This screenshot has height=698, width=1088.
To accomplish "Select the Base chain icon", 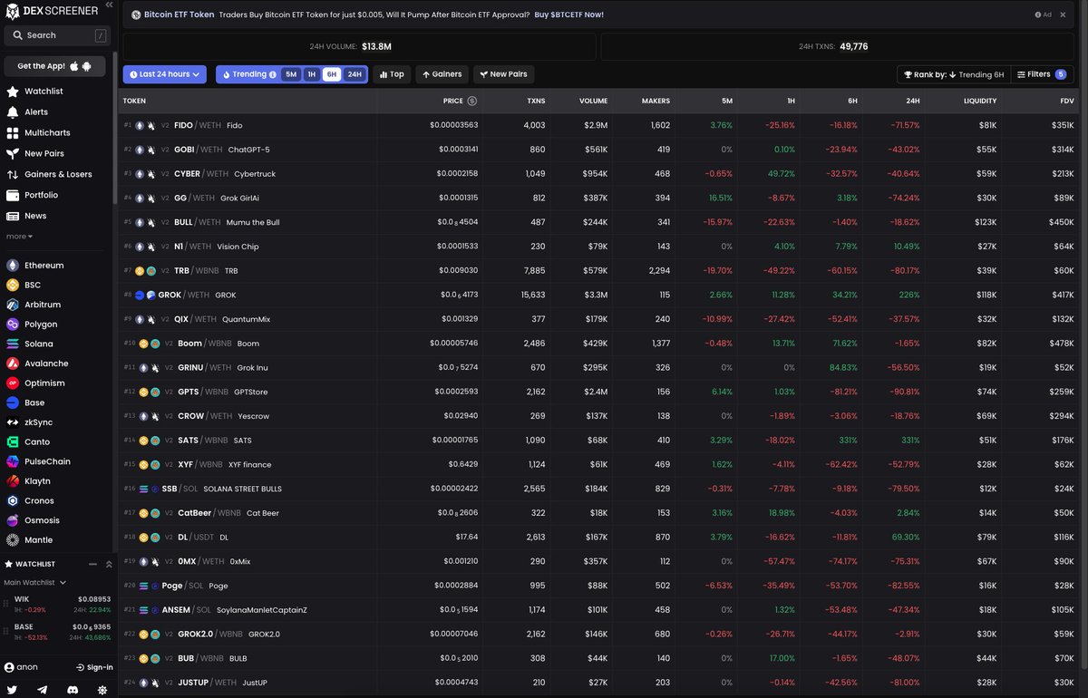I will [13, 402].
